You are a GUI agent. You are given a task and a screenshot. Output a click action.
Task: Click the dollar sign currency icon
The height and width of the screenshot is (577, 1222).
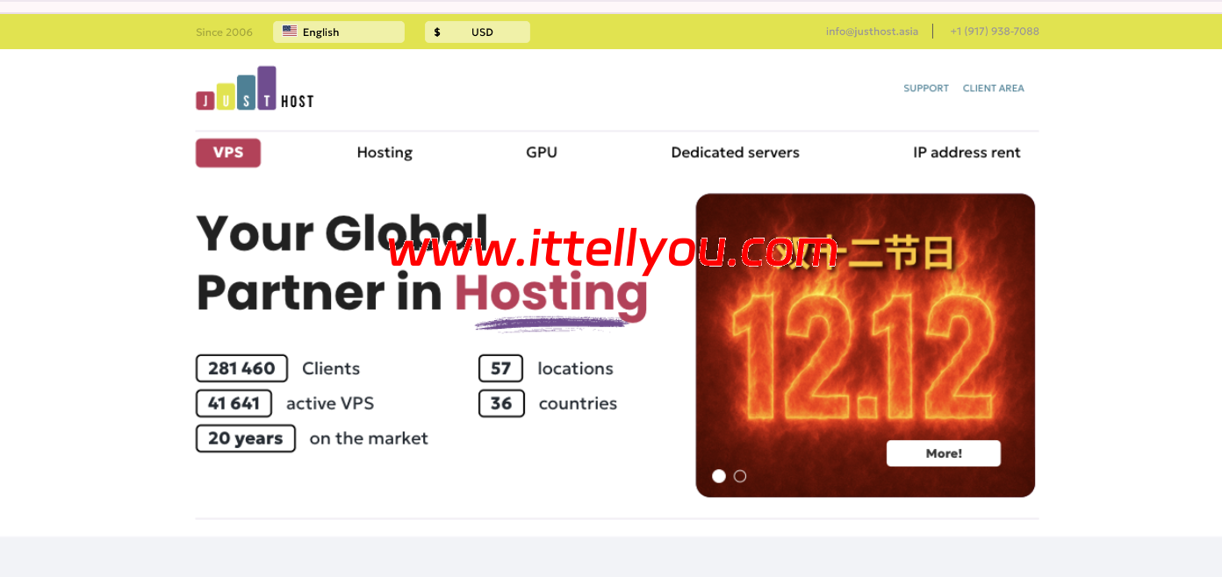(x=437, y=32)
